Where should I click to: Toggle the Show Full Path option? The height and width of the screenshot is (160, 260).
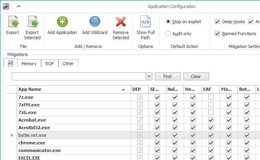point(145,22)
